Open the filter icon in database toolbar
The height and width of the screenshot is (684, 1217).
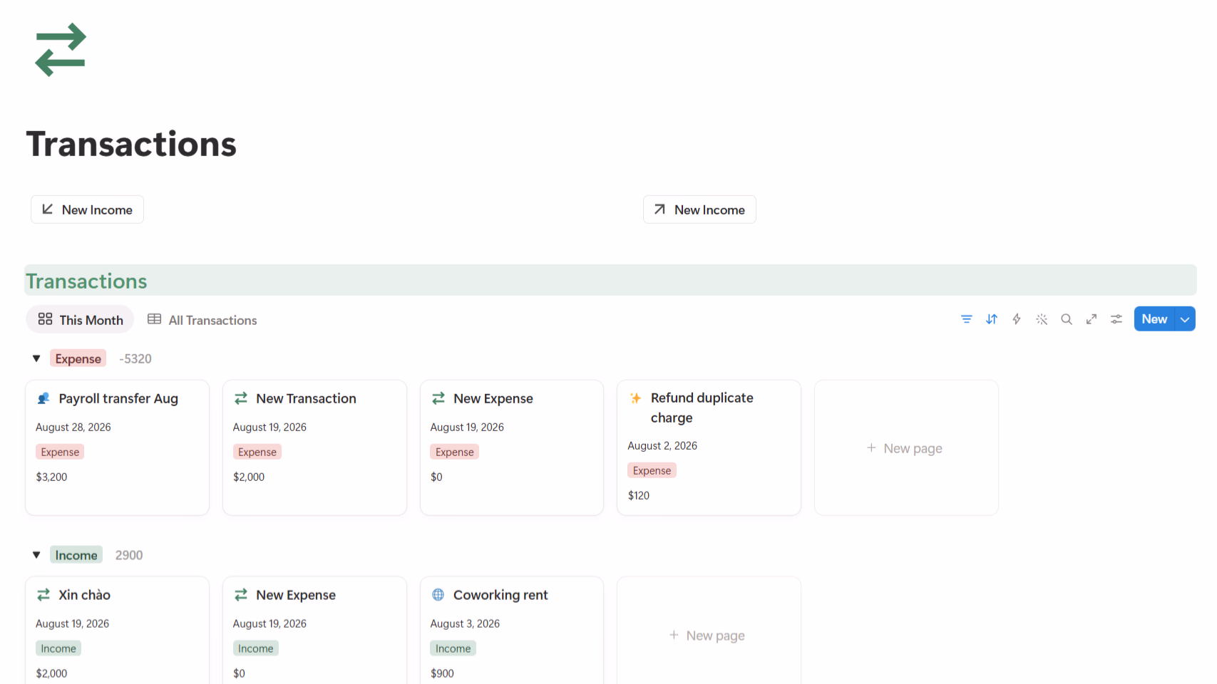(966, 319)
